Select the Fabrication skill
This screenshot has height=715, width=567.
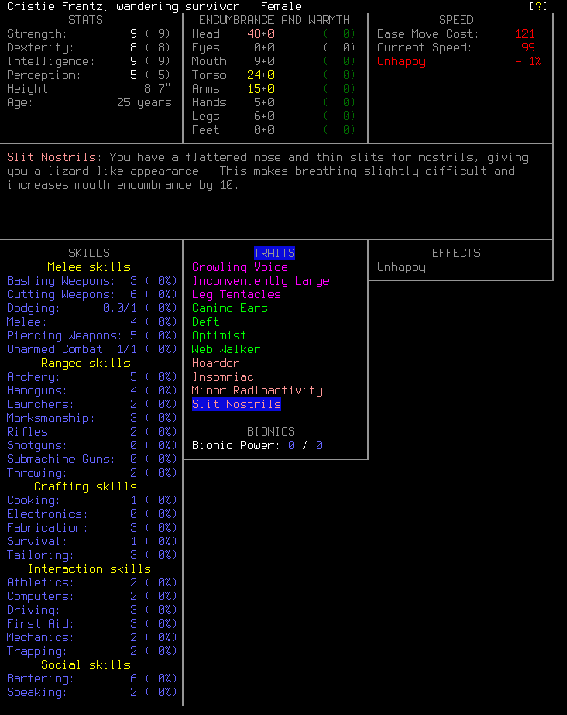point(92,527)
